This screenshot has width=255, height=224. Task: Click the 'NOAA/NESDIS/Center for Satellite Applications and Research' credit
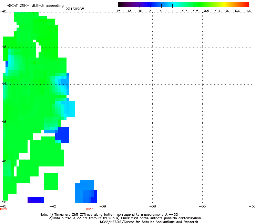click(149, 222)
